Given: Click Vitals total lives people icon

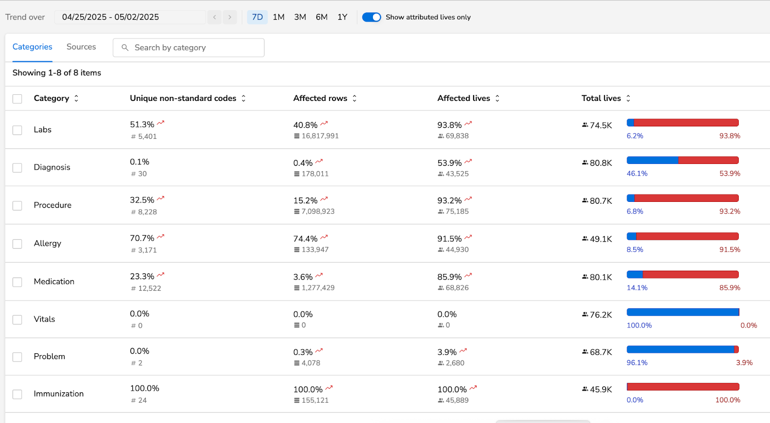Looking at the screenshot, I should click(x=585, y=314).
